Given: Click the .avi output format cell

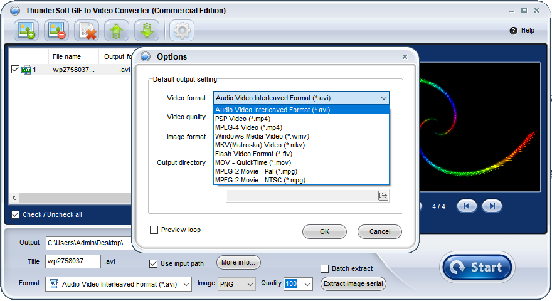Looking at the screenshot, I should click(125, 70).
